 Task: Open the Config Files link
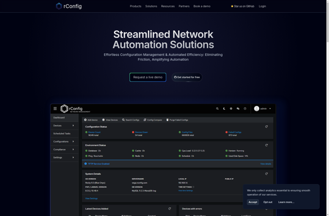[x=187, y=132]
